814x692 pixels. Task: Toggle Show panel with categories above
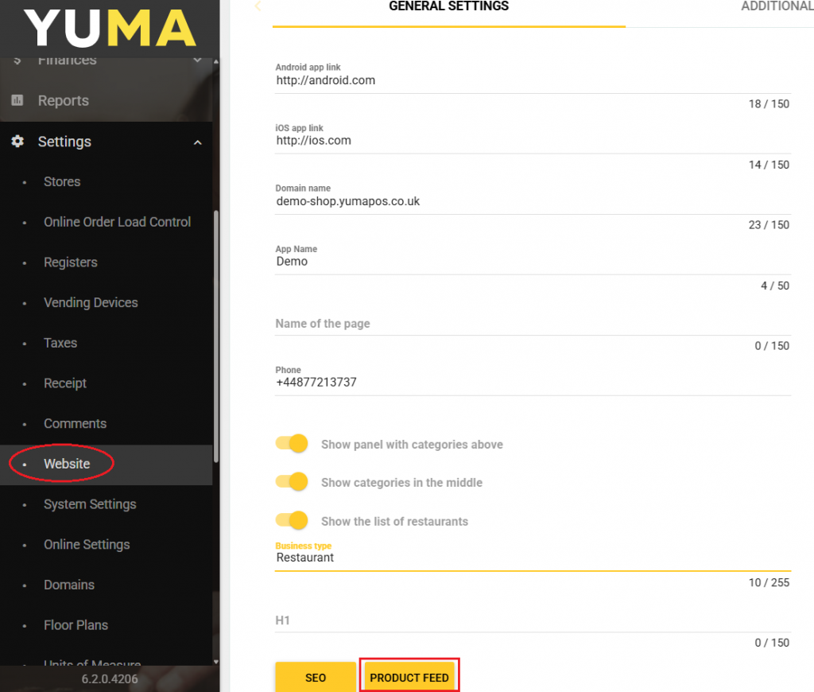[292, 444]
